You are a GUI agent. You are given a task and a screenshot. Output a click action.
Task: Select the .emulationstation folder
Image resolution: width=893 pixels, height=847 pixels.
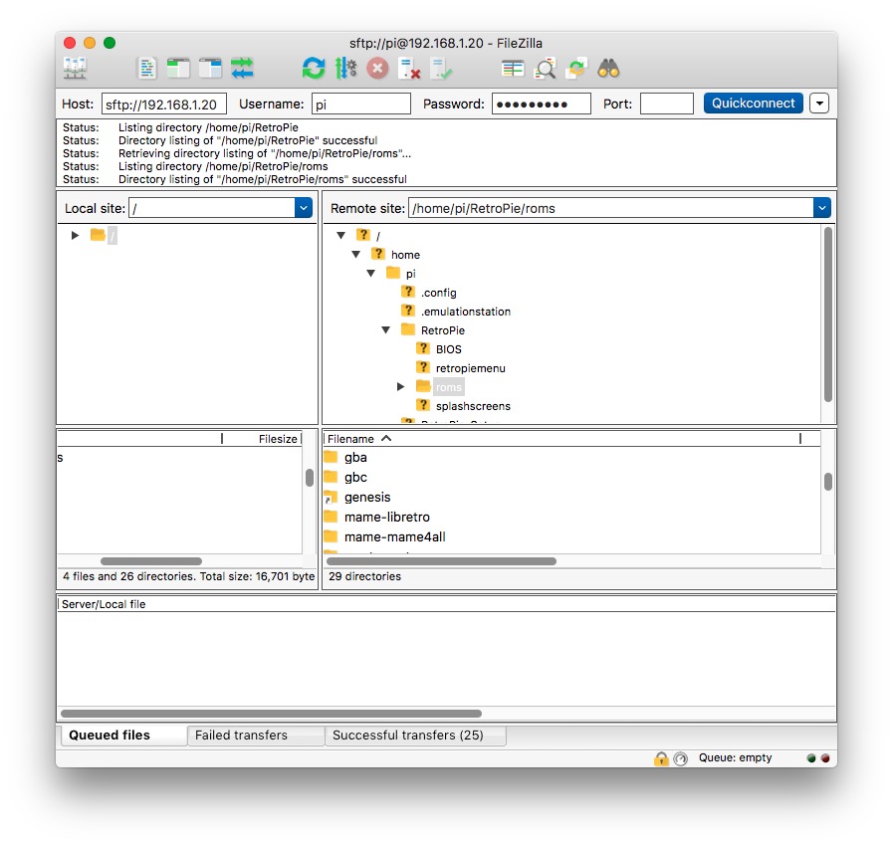[x=466, y=312]
